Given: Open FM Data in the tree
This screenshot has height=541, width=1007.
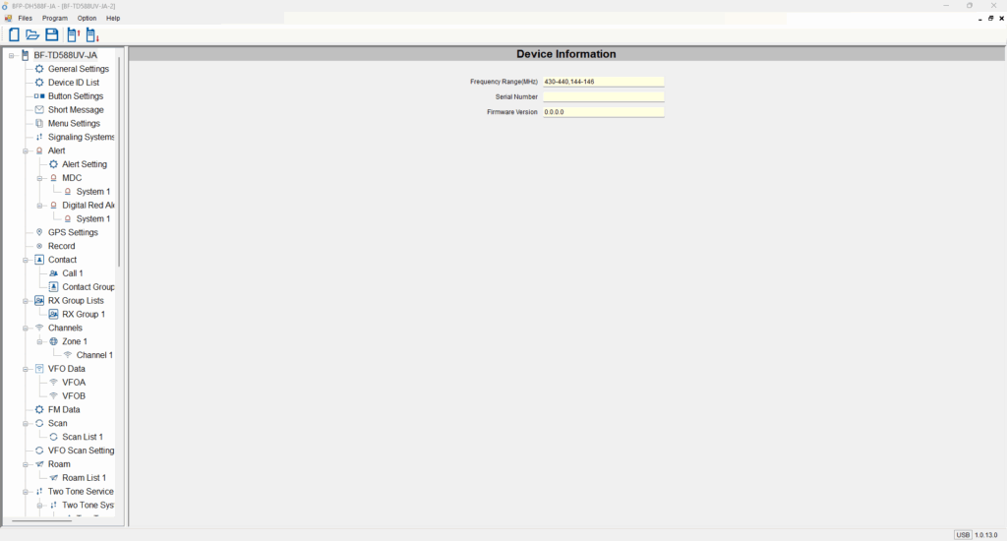Looking at the screenshot, I should click(x=64, y=409).
